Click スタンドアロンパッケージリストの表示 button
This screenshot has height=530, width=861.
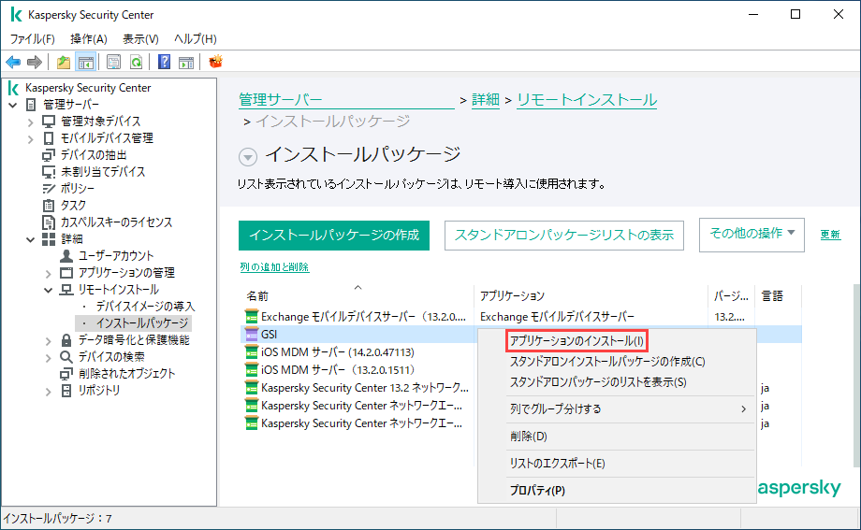click(564, 236)
